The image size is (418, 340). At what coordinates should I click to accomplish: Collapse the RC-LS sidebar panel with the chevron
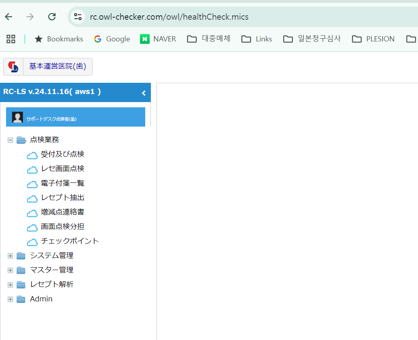[144, 93]
